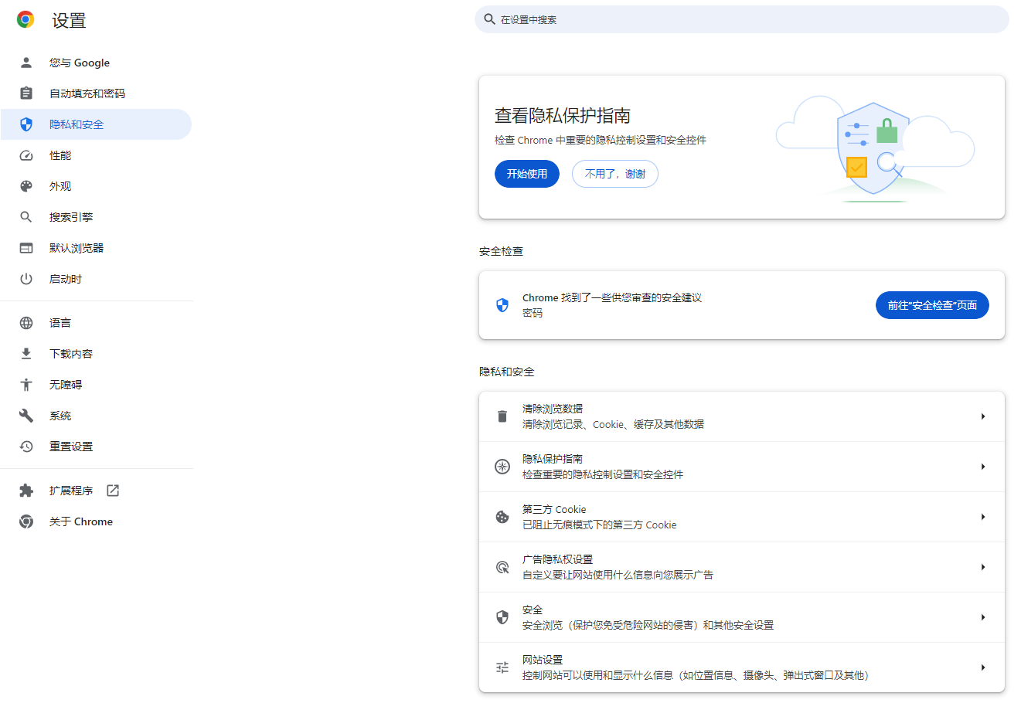Image resolution: width=1021 pixels, height=703 pixels.
Task: Expand the 安全 settings row chevron
Action: tap(983, 616)
